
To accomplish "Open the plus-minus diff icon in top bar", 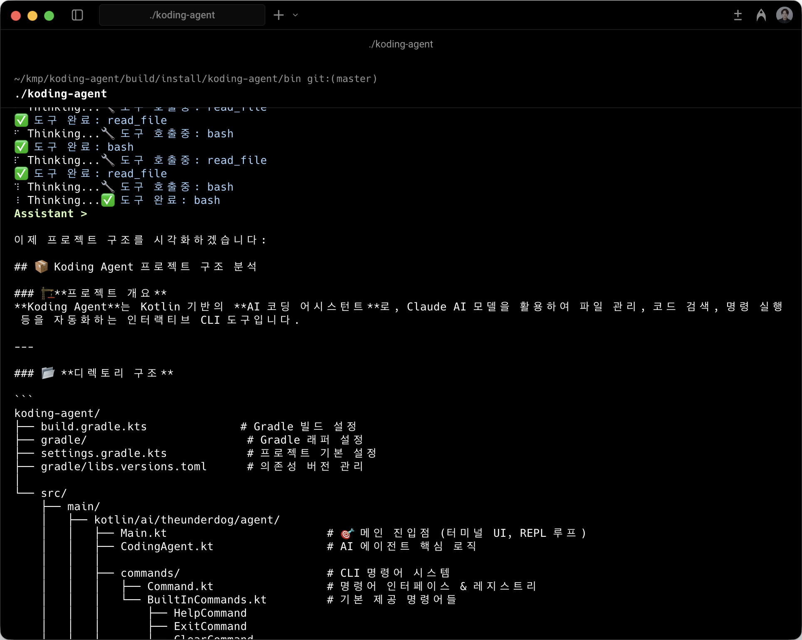I will [x=738, y=15].
